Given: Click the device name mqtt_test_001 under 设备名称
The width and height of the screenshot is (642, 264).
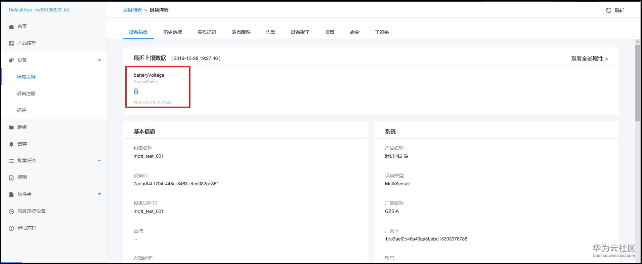Looking at the screenshot, I should point(148,156).
